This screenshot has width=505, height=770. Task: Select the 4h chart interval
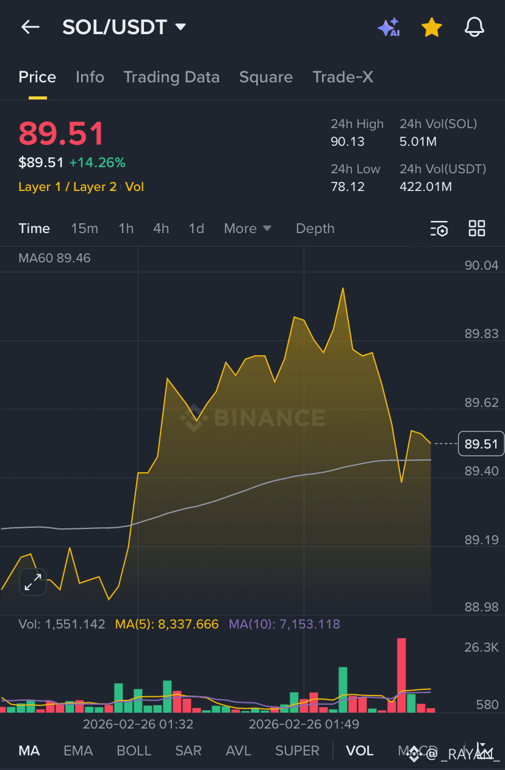161,228
